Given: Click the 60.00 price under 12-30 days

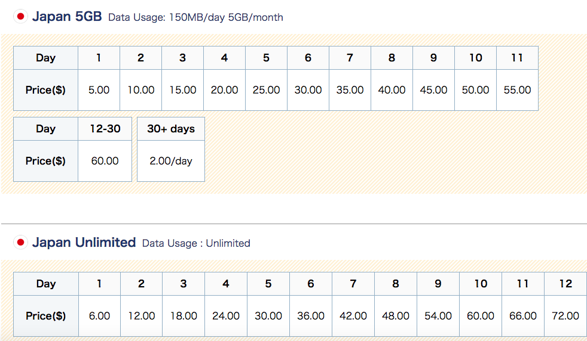Looking at the screenshot, I should point(105,161).
